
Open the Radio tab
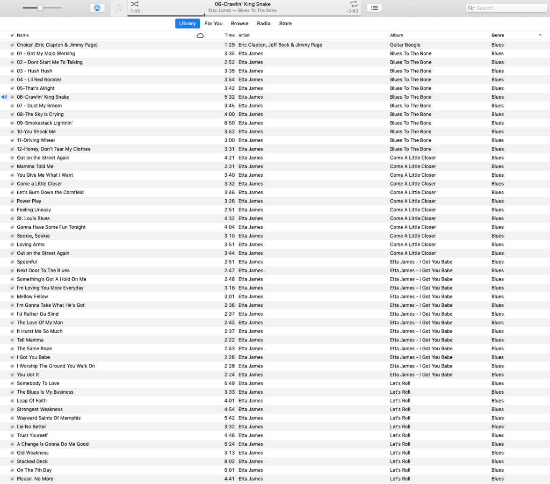(263, 23)
